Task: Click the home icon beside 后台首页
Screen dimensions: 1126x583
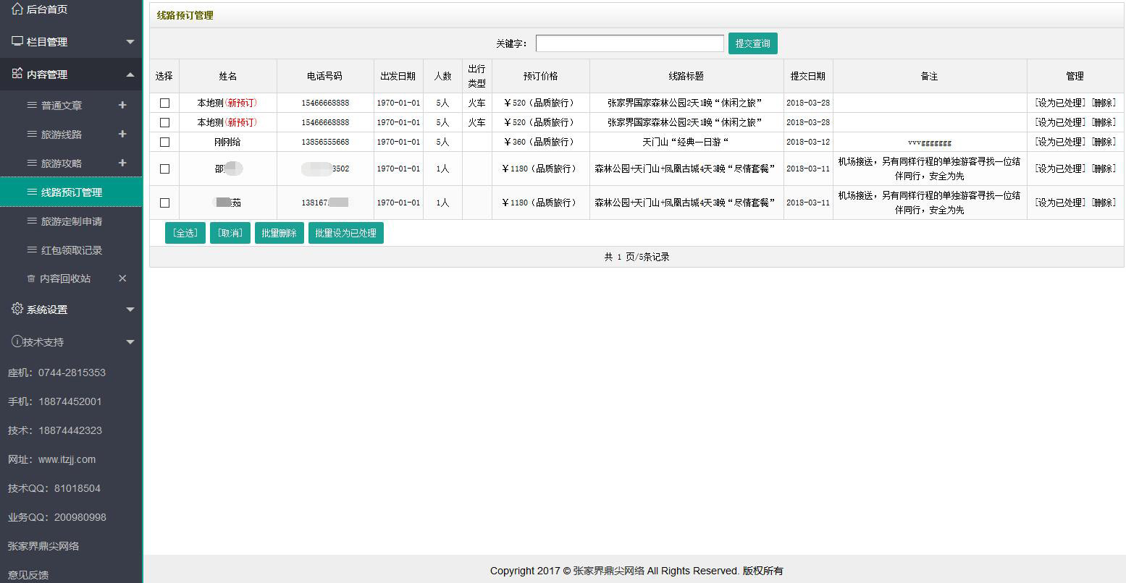Action: coord(17,9)
